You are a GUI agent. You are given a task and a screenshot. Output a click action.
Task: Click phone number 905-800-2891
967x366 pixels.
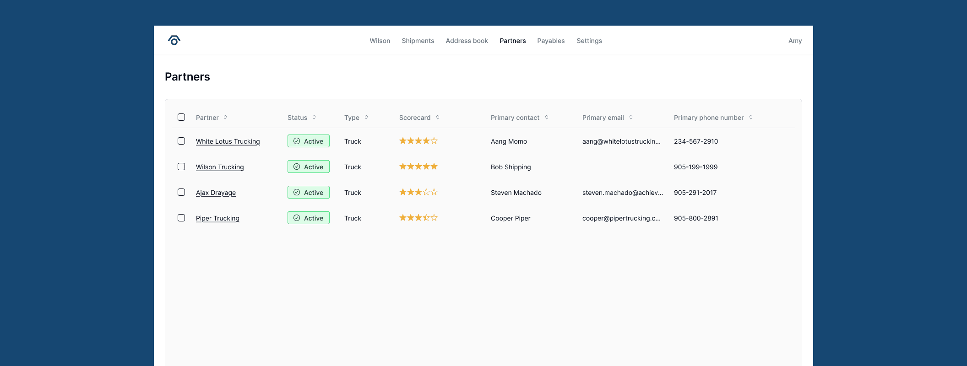pyautogui.click(x=696, y=218)
